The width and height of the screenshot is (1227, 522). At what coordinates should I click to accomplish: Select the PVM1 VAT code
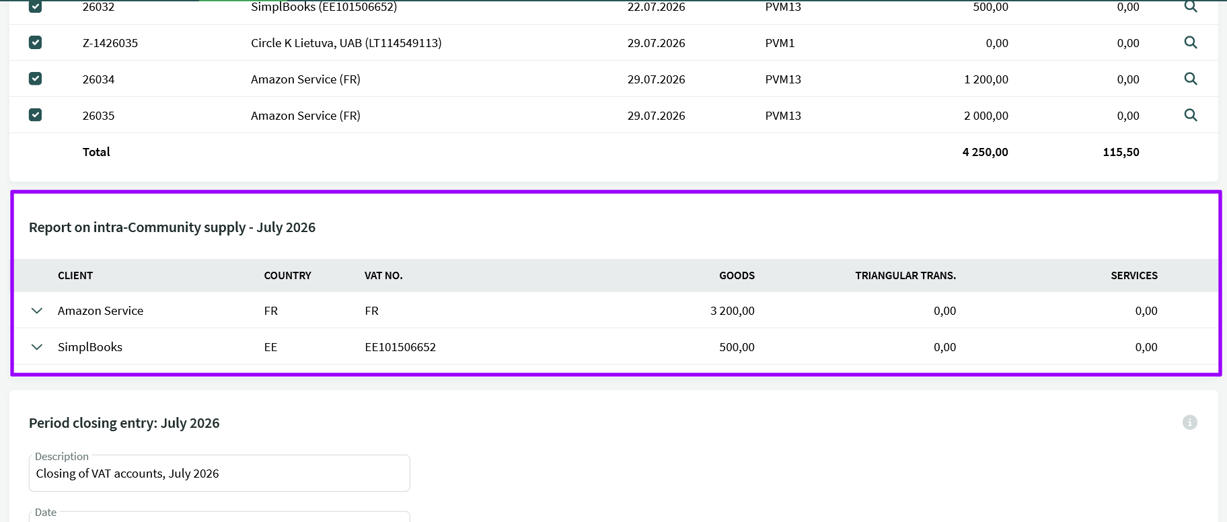tap(780, 43)
